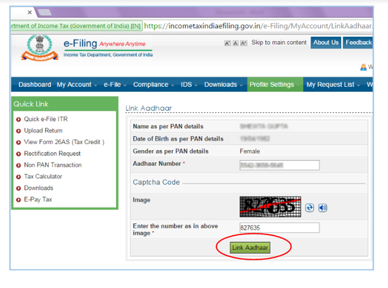
Task: Go to the Dashboard tab
Action: coord(34,85)
